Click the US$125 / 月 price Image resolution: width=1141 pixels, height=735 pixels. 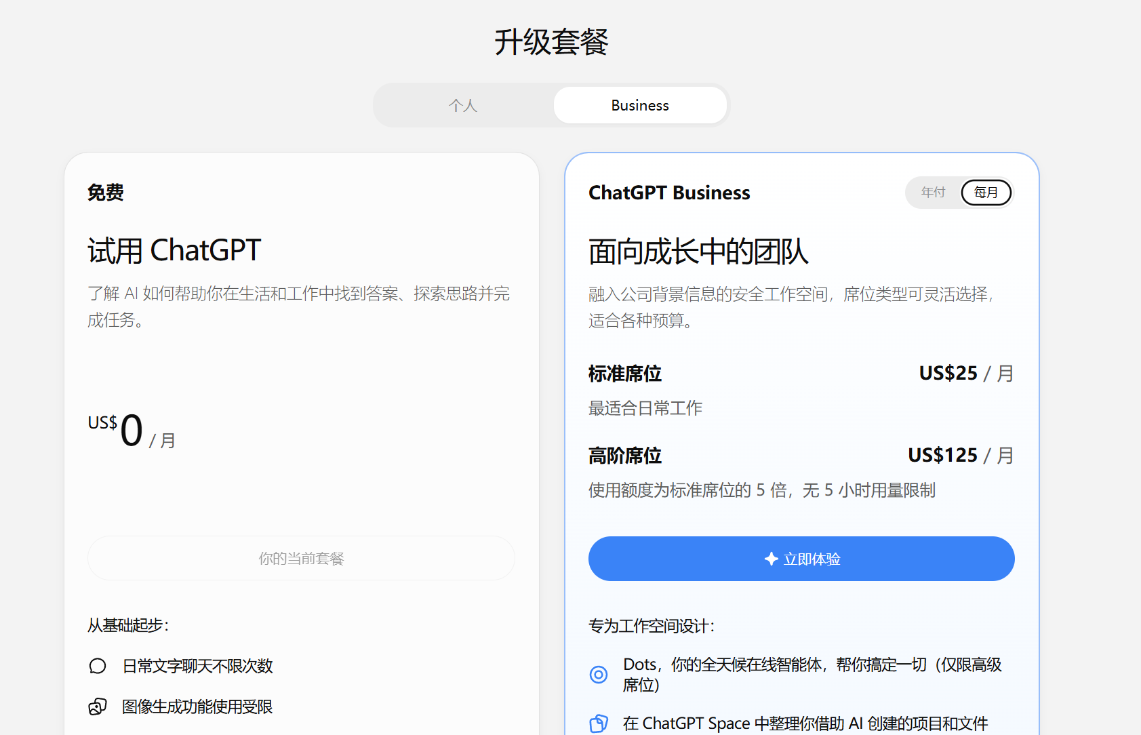961,456
